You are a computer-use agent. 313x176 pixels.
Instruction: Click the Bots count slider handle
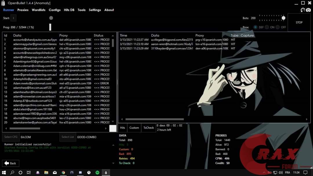[x=283, y=18]
